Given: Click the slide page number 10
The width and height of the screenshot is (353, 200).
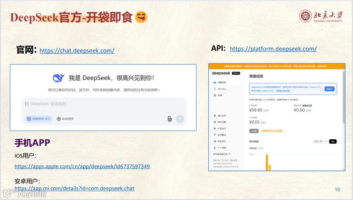Looking at the screenshot, I should (337, 190).
